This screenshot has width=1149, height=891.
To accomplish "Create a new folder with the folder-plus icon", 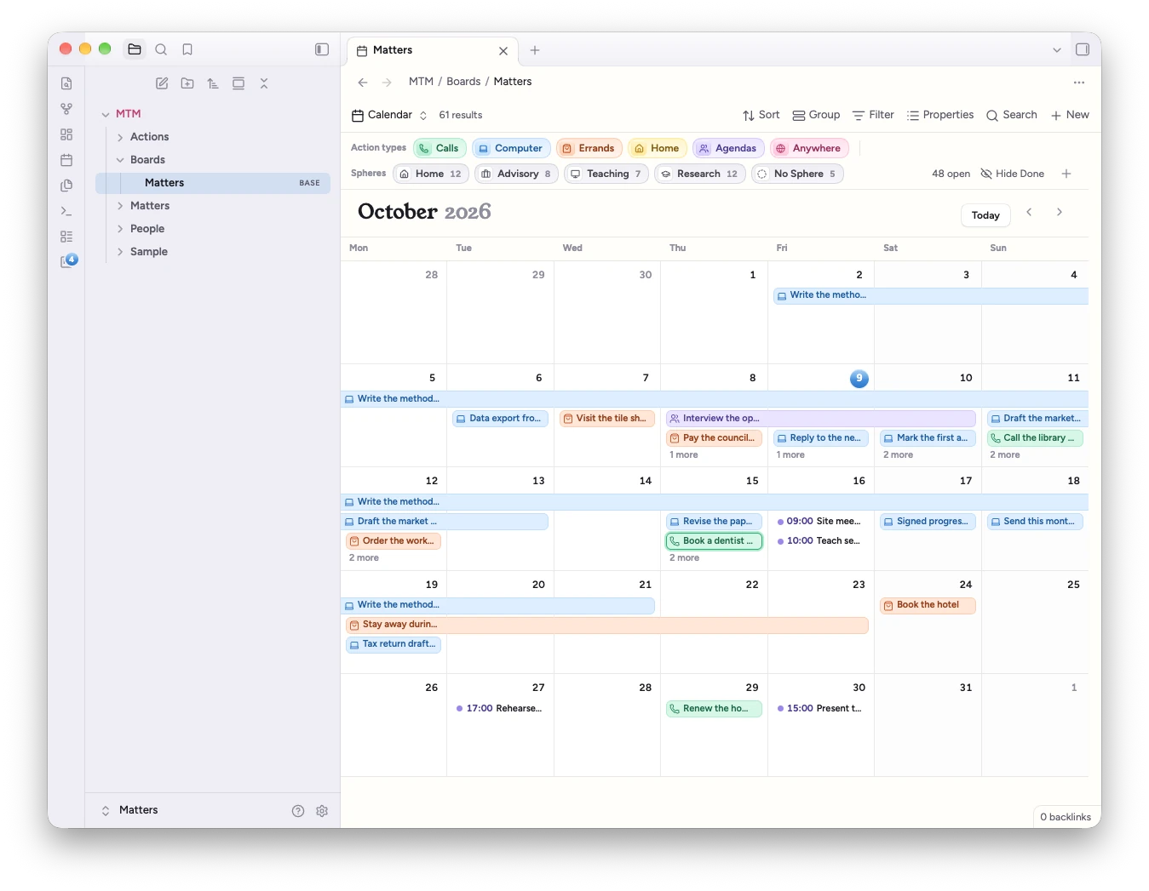I will tap(187, 83).
